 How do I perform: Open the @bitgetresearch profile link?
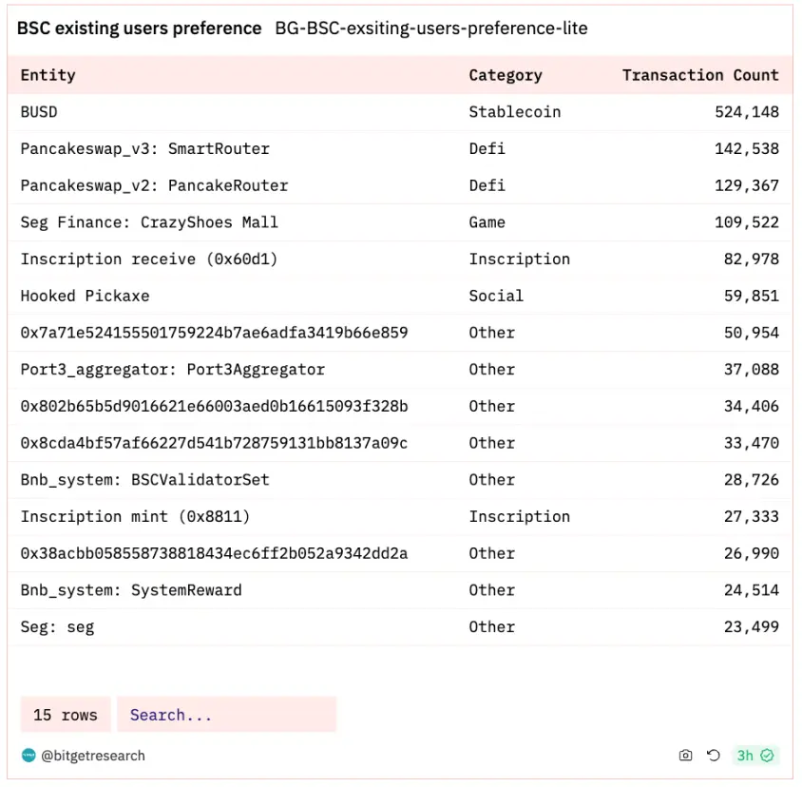(93, 756)
